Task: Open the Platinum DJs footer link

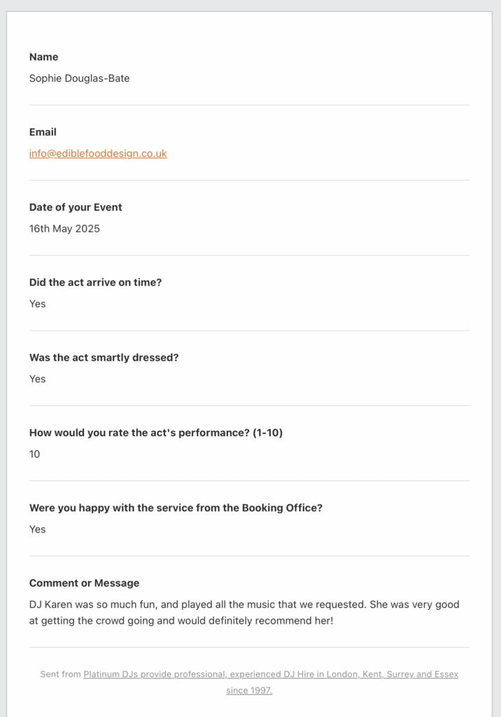Action: 271,674
